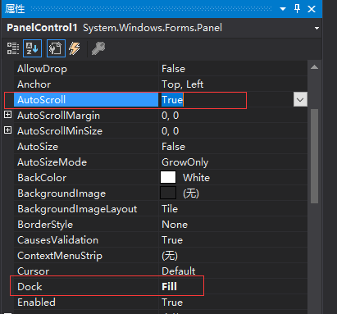Expand the AutoScrollMinSize property
Image resolution: width=337 pixels, height=314 pixels.
tap(8, 130)
